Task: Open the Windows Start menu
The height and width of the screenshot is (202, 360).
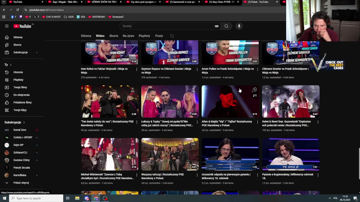Action: coord(4,198)
